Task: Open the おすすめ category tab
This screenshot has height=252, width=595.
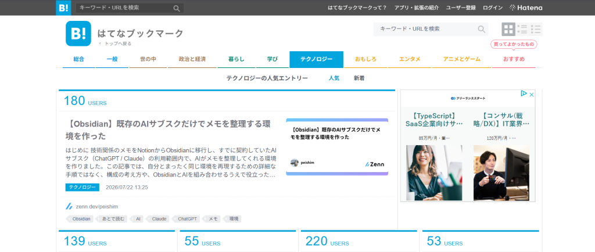Action: (x=514, y=59)
